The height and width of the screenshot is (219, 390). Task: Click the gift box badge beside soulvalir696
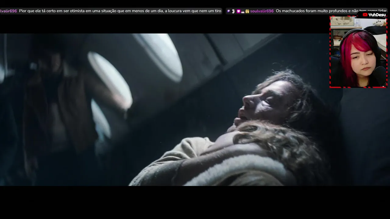(x=247, y=11)
